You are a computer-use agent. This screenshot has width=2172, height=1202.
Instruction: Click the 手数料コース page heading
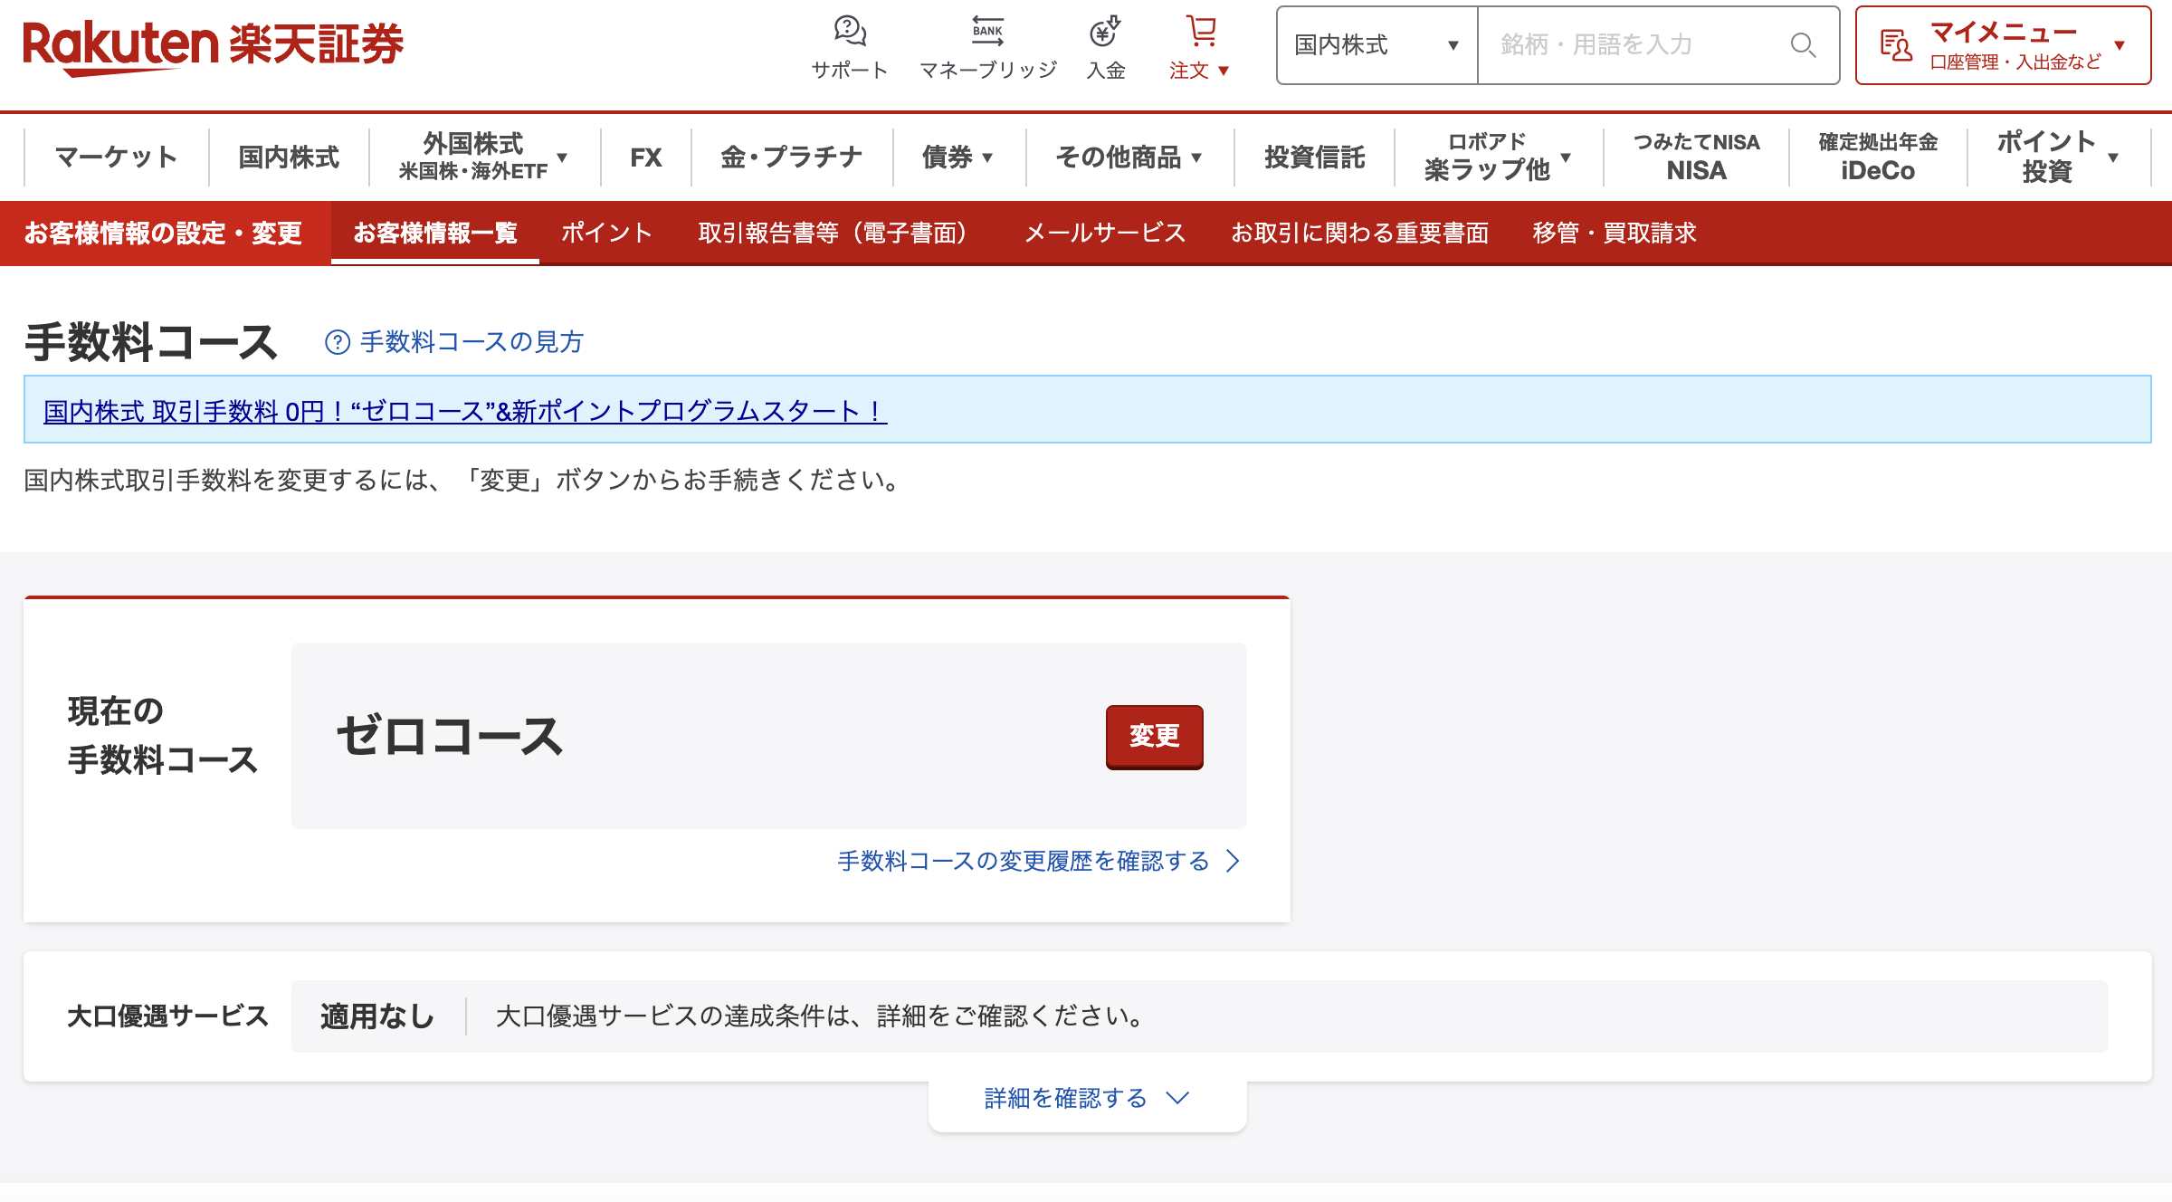150,342
